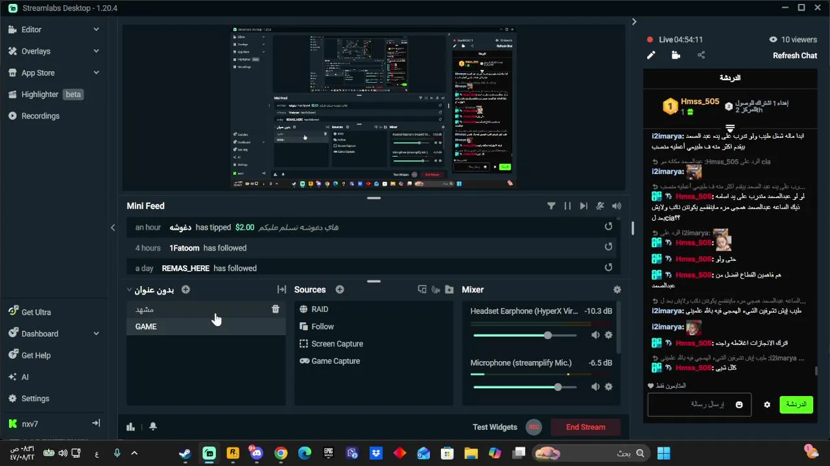
Task: Go to Recordings in the sidebar
Action: click(x=40, y=116)
